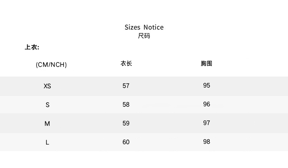Click the chest value 97
Viewport: 288px width, 168px height.
(x=207, y=123)
